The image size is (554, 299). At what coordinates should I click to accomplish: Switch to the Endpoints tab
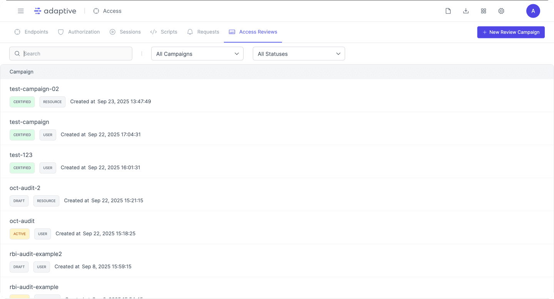pyautogui.click(x=31, y=32)
